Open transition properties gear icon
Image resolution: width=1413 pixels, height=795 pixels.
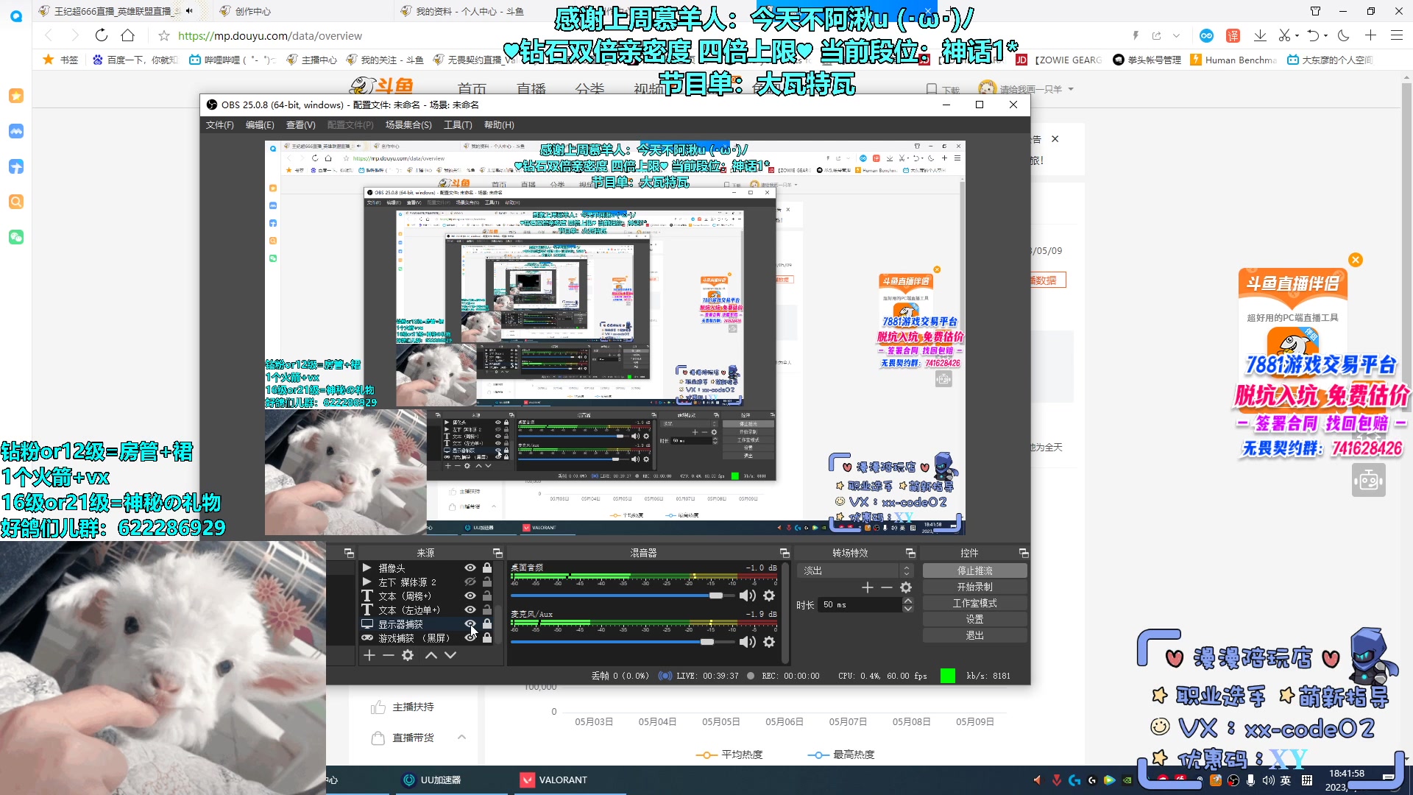pos(906,587)
